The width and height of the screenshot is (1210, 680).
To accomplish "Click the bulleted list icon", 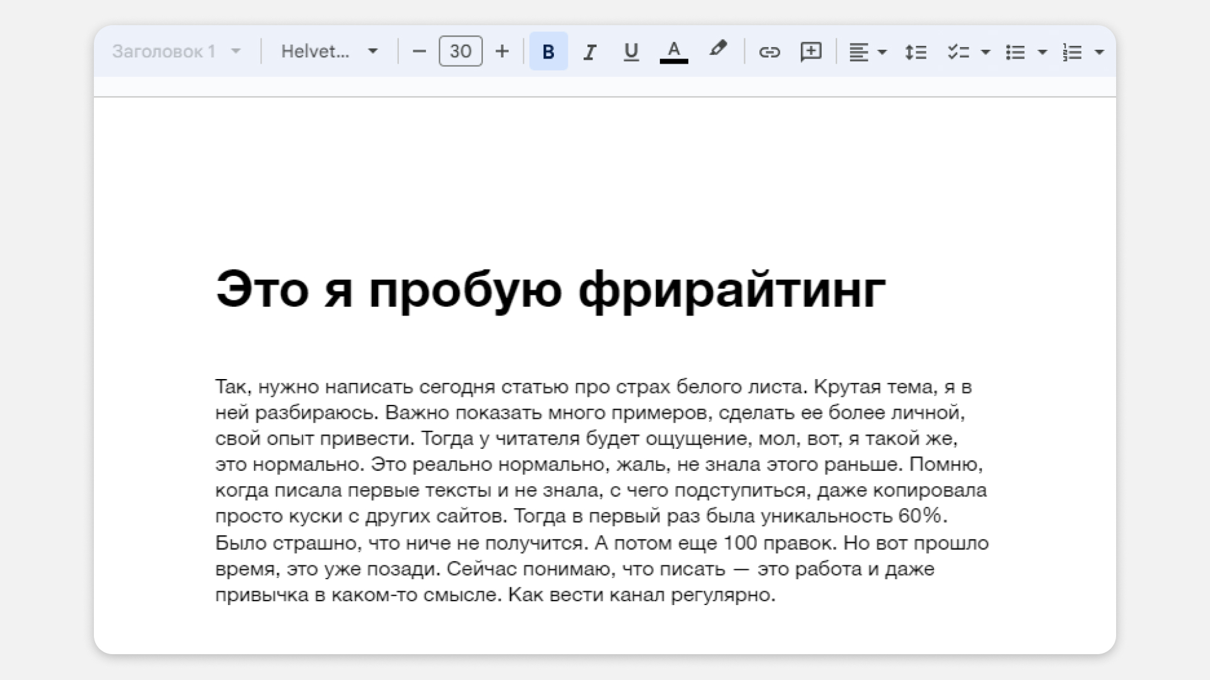I will (1015, 52).
